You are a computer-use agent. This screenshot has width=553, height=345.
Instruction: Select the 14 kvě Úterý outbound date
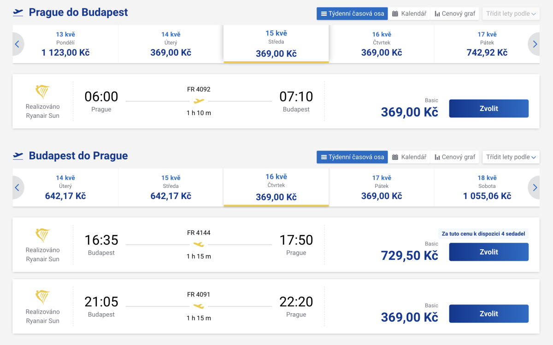[171, 44]
